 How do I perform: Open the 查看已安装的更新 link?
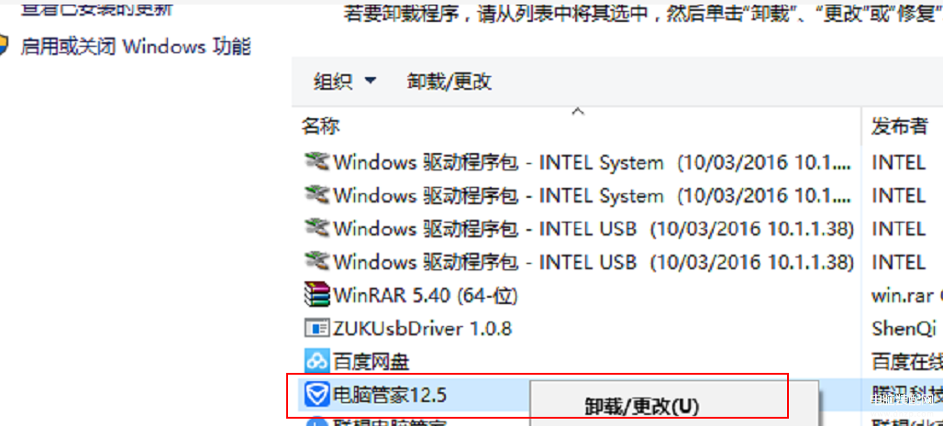click(97, 8)
